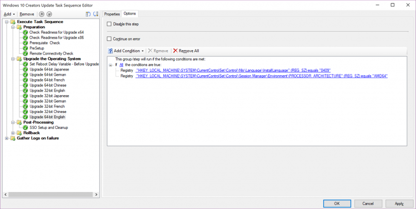Screen dimensions: 416x209
Task: Click the tree horizontal scrollbar thumb
Action: tap(50, 194)
